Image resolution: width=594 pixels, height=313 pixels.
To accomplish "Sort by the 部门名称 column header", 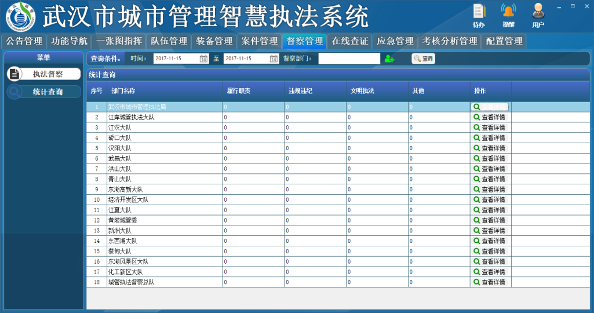I will [123, 91].
